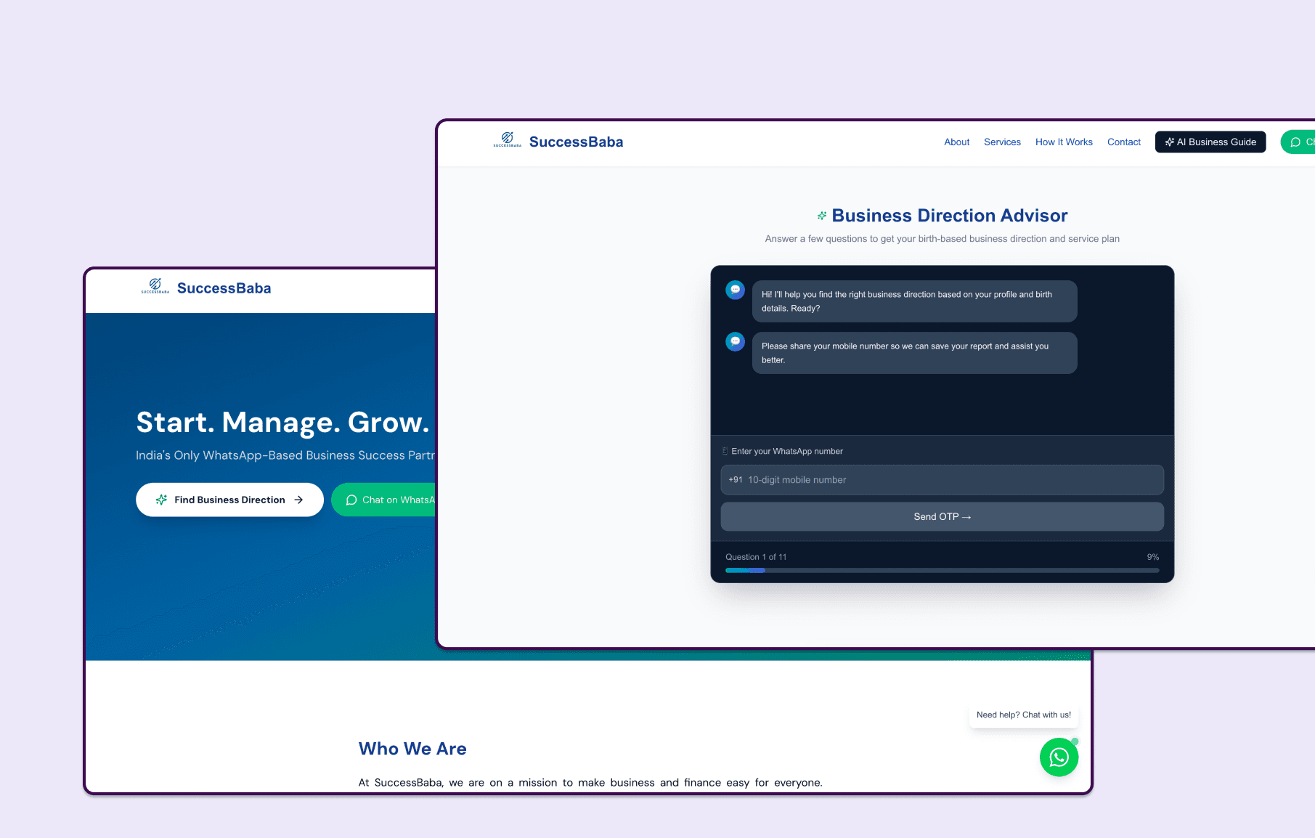Open the About nav link
The height and width of the screenshot is (838, 1315).
click(956, 142)
